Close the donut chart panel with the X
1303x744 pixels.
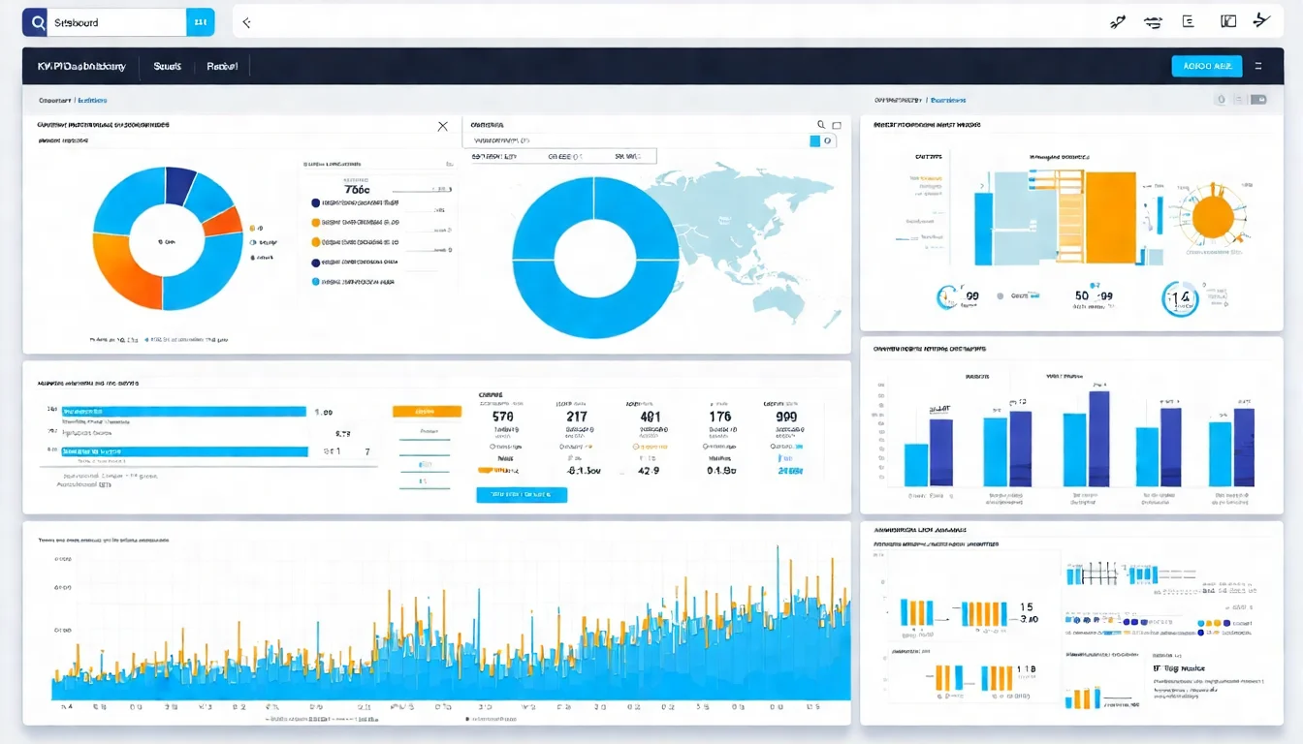pyautogui.click(x=443, y=126)
